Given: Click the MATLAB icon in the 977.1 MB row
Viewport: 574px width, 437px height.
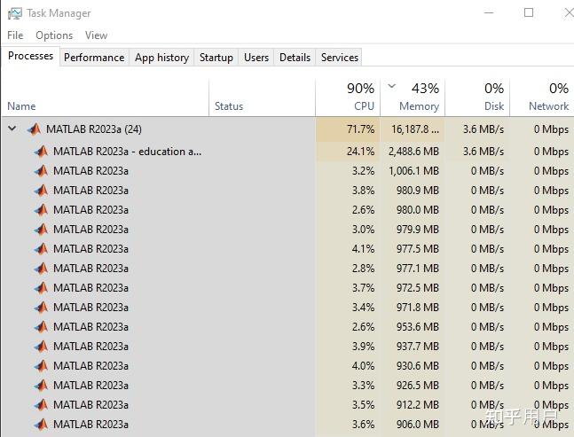Looking at the screenshot, I should point(41,269).
